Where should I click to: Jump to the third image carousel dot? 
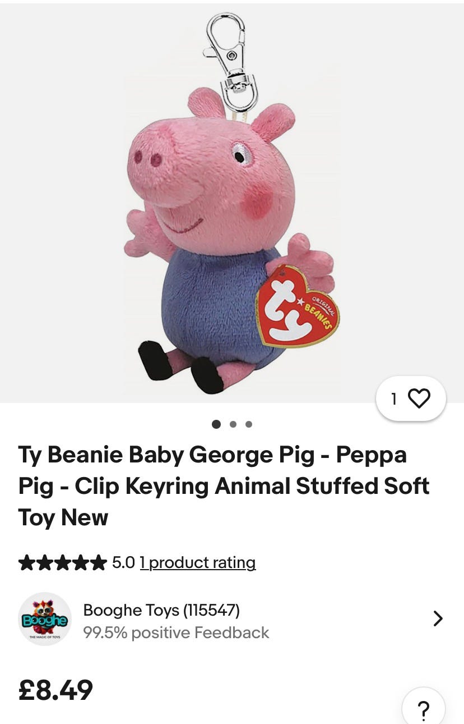(x=249, y=424)
